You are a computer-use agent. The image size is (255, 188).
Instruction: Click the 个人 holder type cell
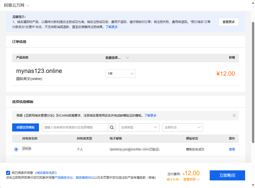[x=80, y=149]
